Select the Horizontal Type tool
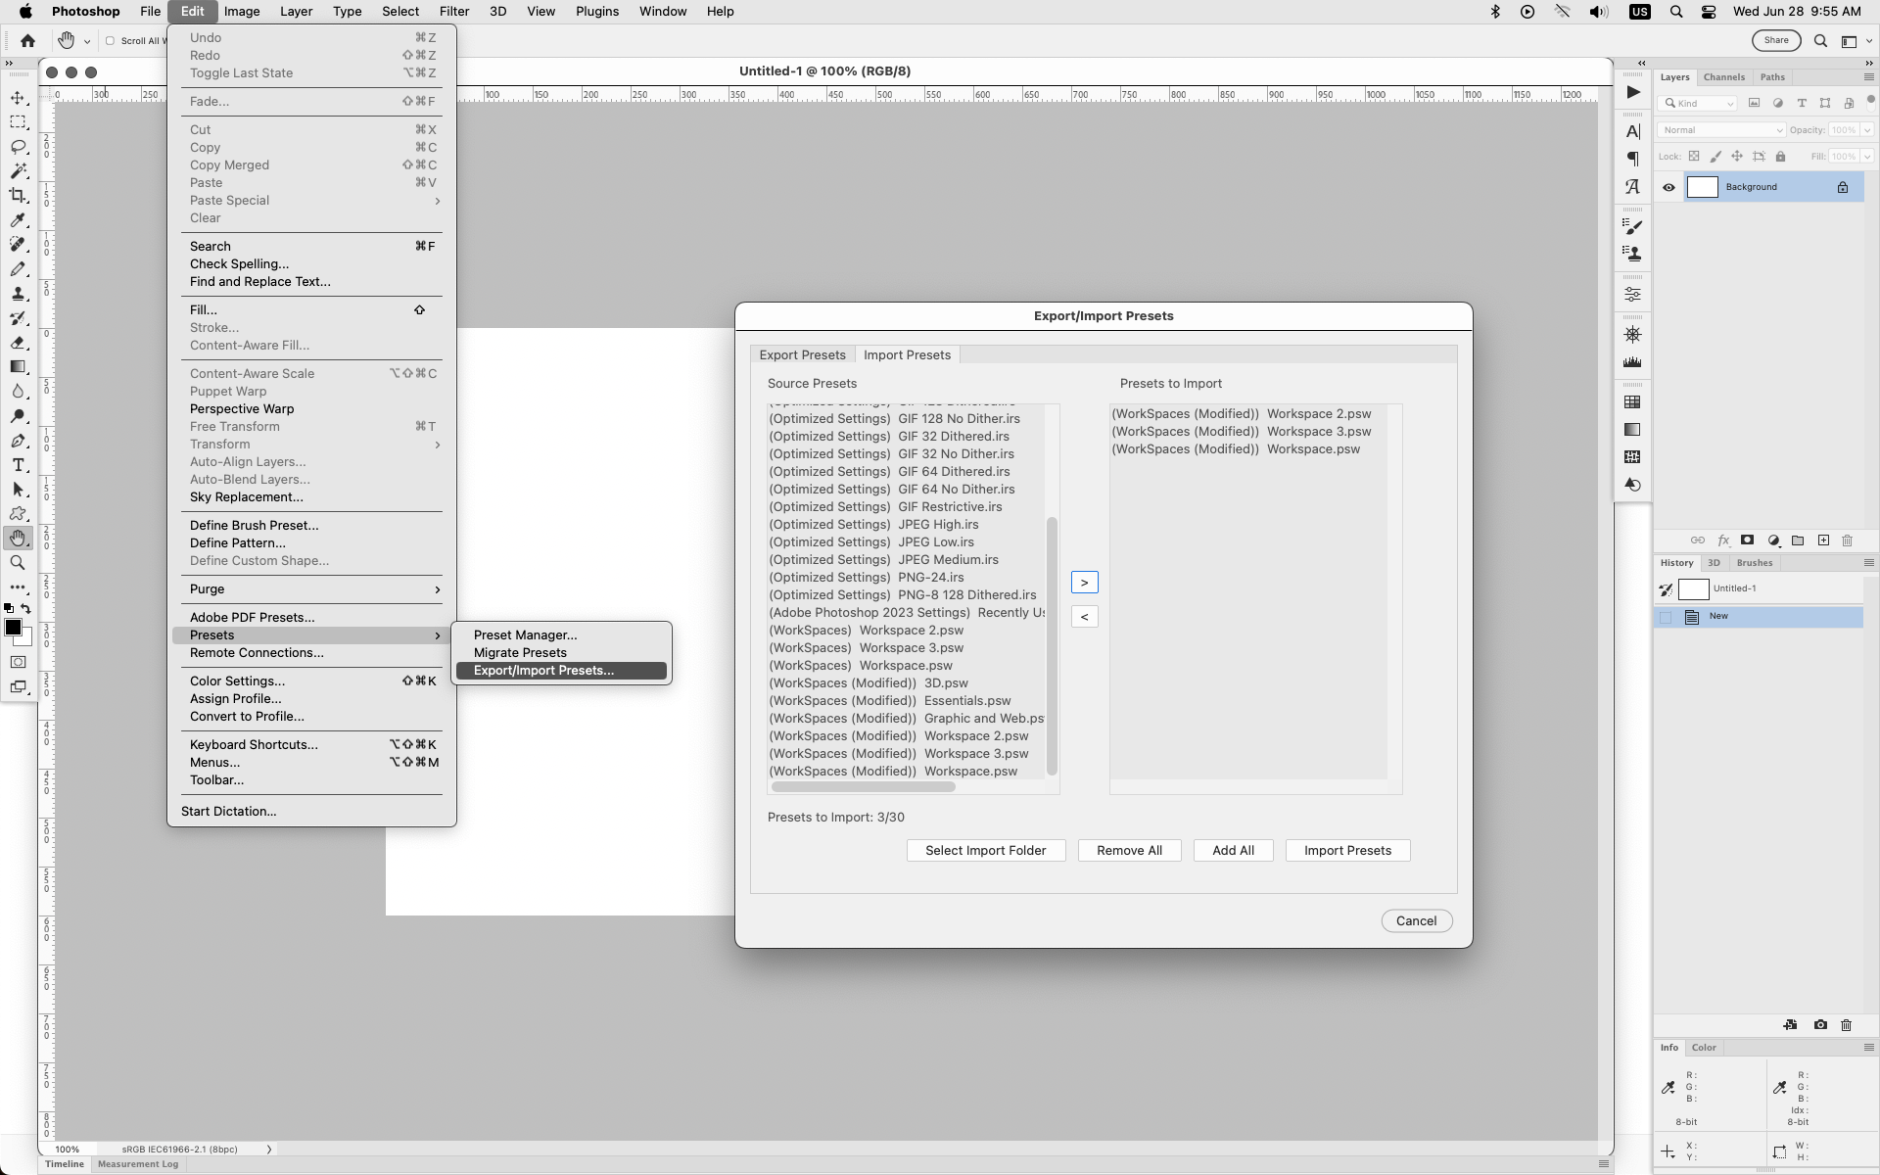This screenshot has width=1880, height=1175. pyautogui.click(x=18, y=465)
